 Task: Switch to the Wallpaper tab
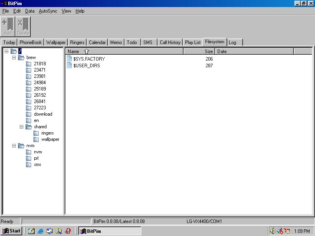pos(56,42)
